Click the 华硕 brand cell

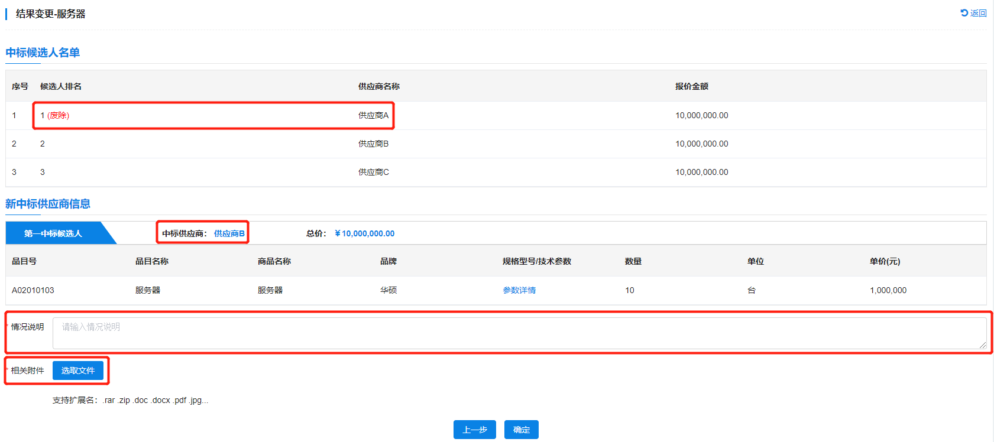click(x=388, y=290)
